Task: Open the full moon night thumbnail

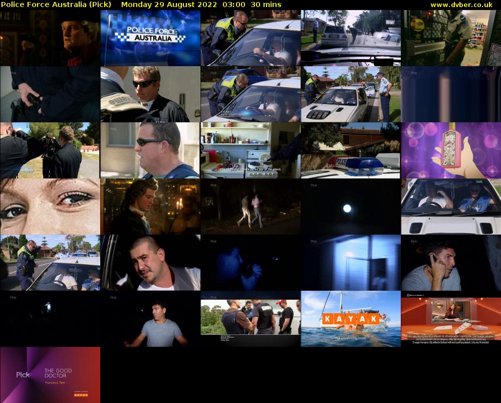Action: coord(351,207)
